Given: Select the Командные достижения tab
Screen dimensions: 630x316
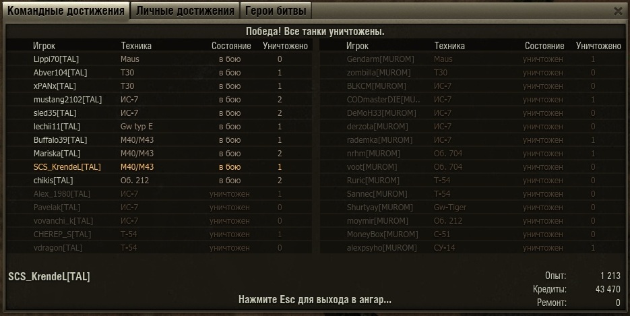Looking at the screenshot, I should point(66,11).
